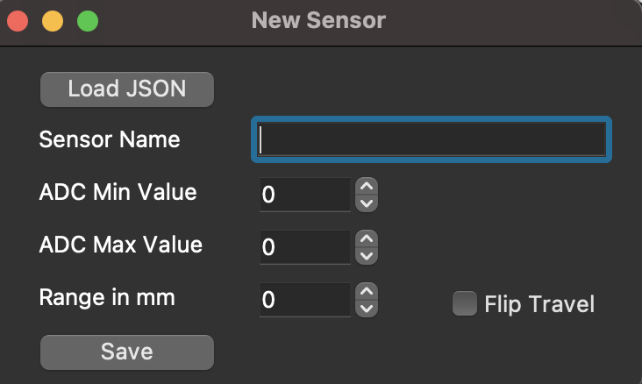Minimize the New Sensor window
Image resolution: width=642 pixels, height=384 pixels.
click(53, 20)
